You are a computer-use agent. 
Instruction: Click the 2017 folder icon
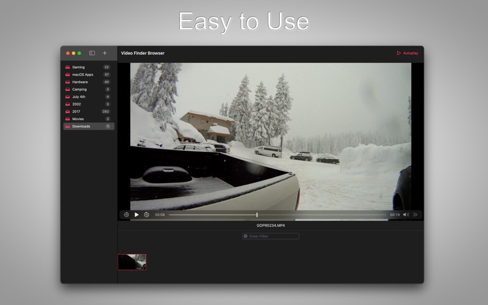pyautogui.click(x=68, y=112)
